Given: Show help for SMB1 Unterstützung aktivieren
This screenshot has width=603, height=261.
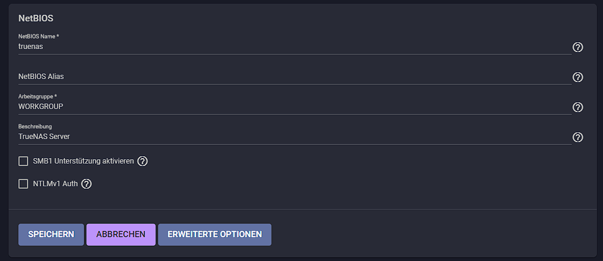Looking at the screenshot, I should pyautogui.click(x=142, y=161).
